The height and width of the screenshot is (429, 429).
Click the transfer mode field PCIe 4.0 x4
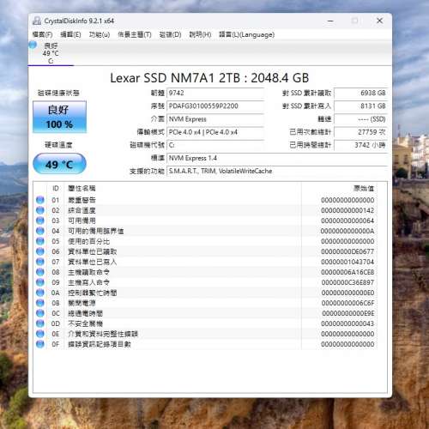215,132
